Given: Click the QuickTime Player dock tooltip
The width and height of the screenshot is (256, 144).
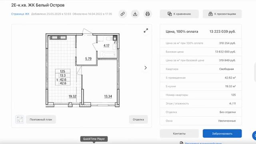Looking at the screenshot, I should click(x=94, y=139).
